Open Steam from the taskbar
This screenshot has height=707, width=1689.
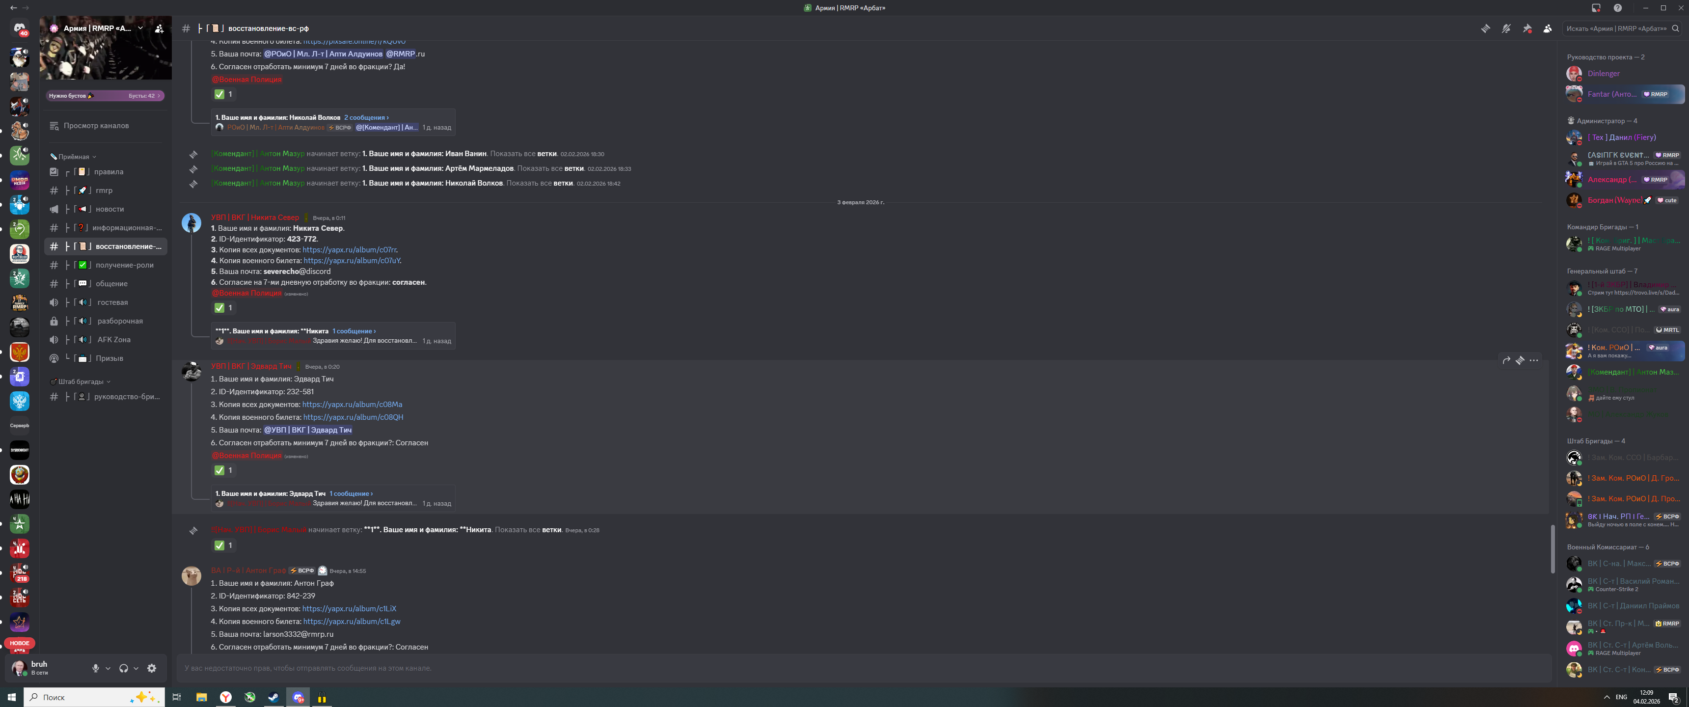(273, 697)
